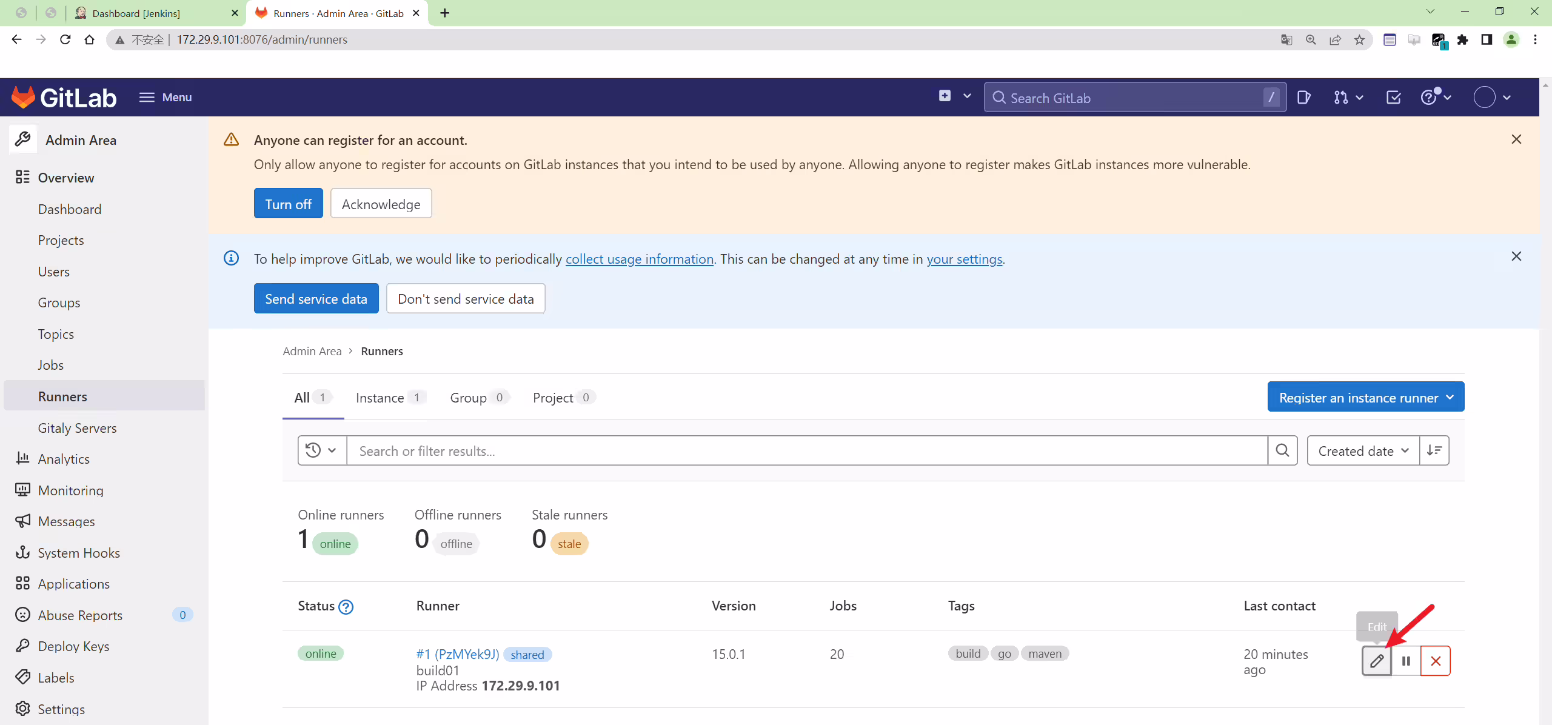
Task: Delete the runner with the red X icon
Action: (1436, 661)
